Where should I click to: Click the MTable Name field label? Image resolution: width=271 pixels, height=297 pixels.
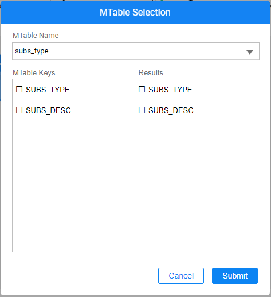click(36, 36)
